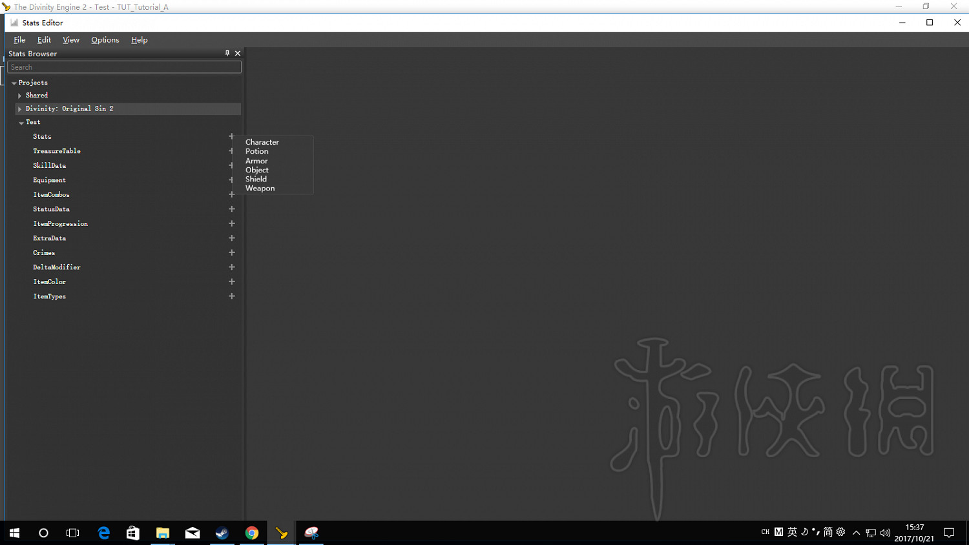Pick Potion from the stats type list
The height and width of the screenshot is (545, 969).
click(256, 151)
